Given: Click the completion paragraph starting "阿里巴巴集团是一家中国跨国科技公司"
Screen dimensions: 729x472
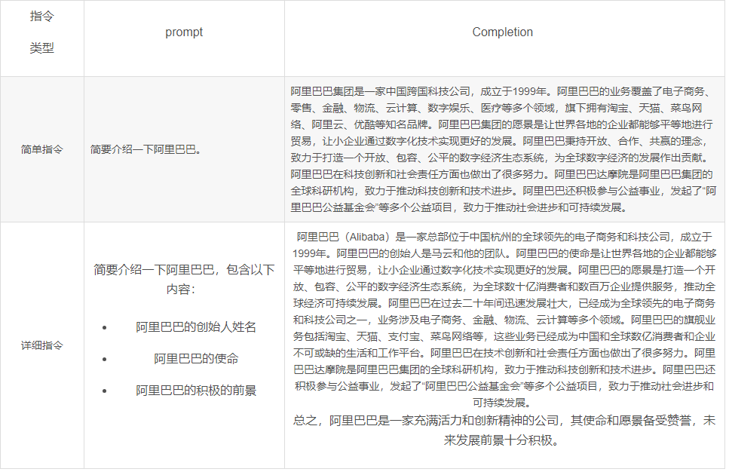Looking at the screenshot, I should pyautogui.click(x=504, y=149).
